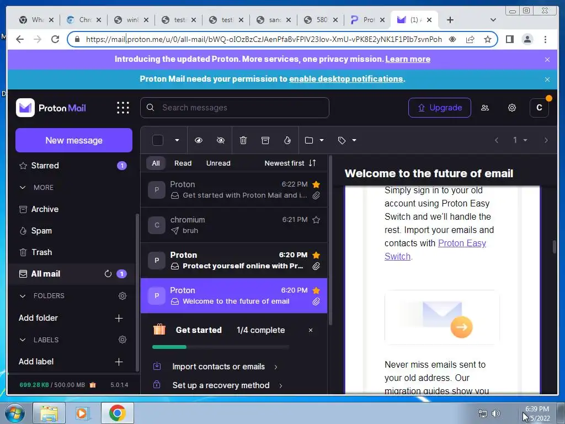Open folder settings gear in sidebar
This screenshot has width=565, height=424.
coord(122,296)
